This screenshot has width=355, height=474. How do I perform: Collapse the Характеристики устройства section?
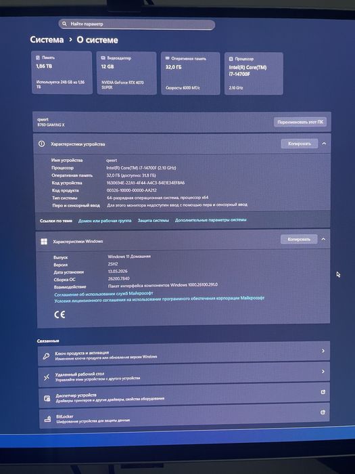[x=324, y=144]
